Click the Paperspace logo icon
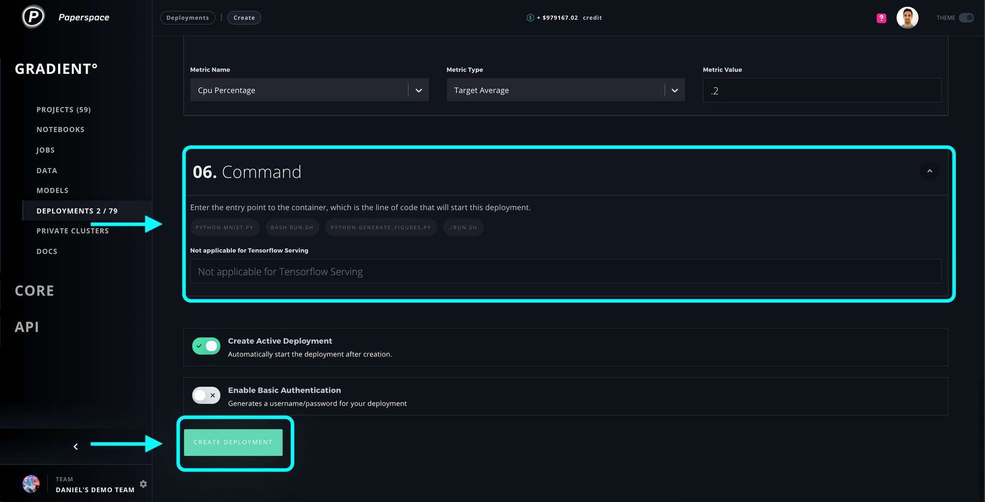985x502 pixels. 33,17
